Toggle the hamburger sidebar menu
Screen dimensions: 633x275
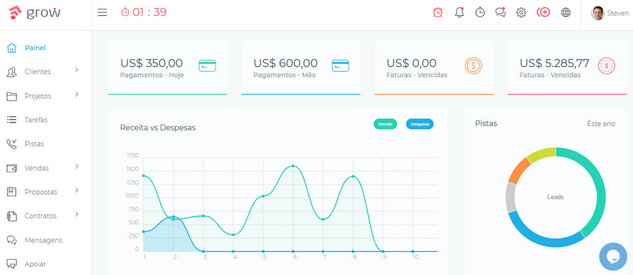(103, 13)
